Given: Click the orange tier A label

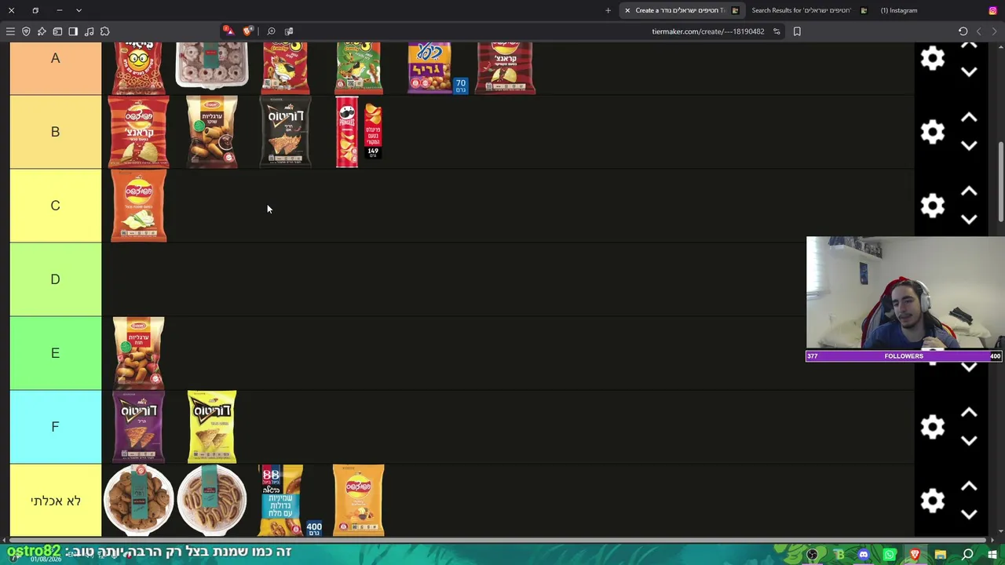Looking at the screenshot, I should (55, 68).
